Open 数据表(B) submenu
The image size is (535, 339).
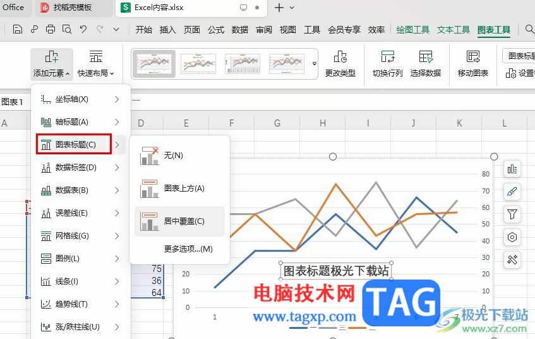[x=80, y=190]
